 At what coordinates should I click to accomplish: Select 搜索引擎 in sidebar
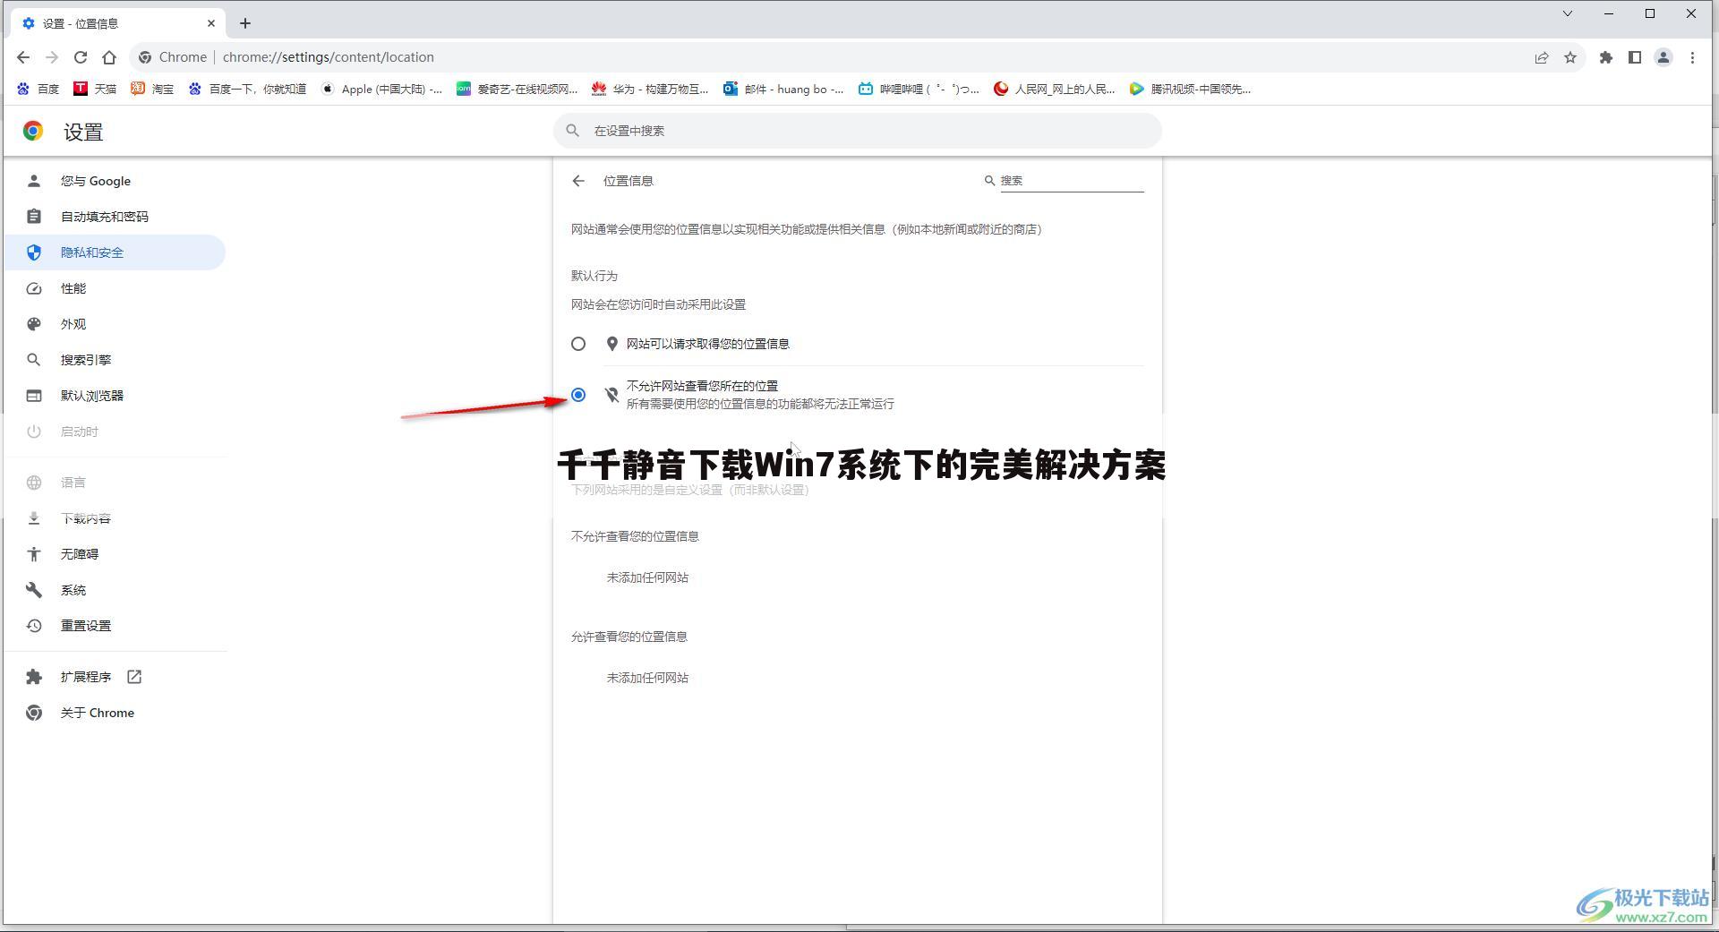pyautogui.click(x=115, y=360)
